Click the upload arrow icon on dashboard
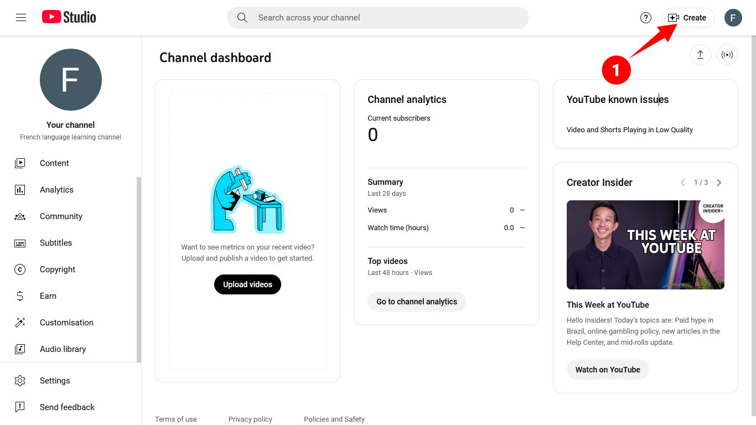756x425 pixels. pos(700,55)
